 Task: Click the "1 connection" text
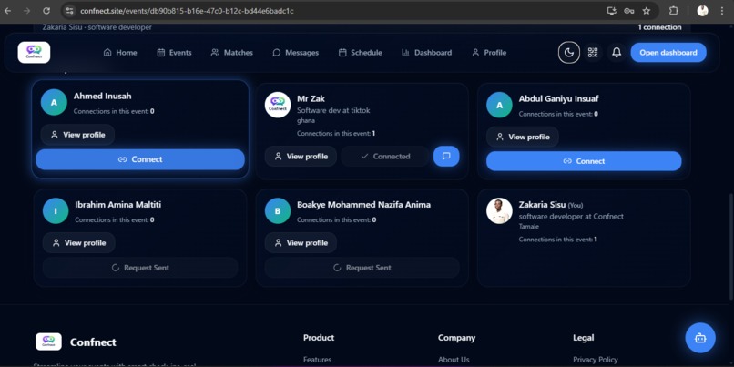[x=659, y=27]
